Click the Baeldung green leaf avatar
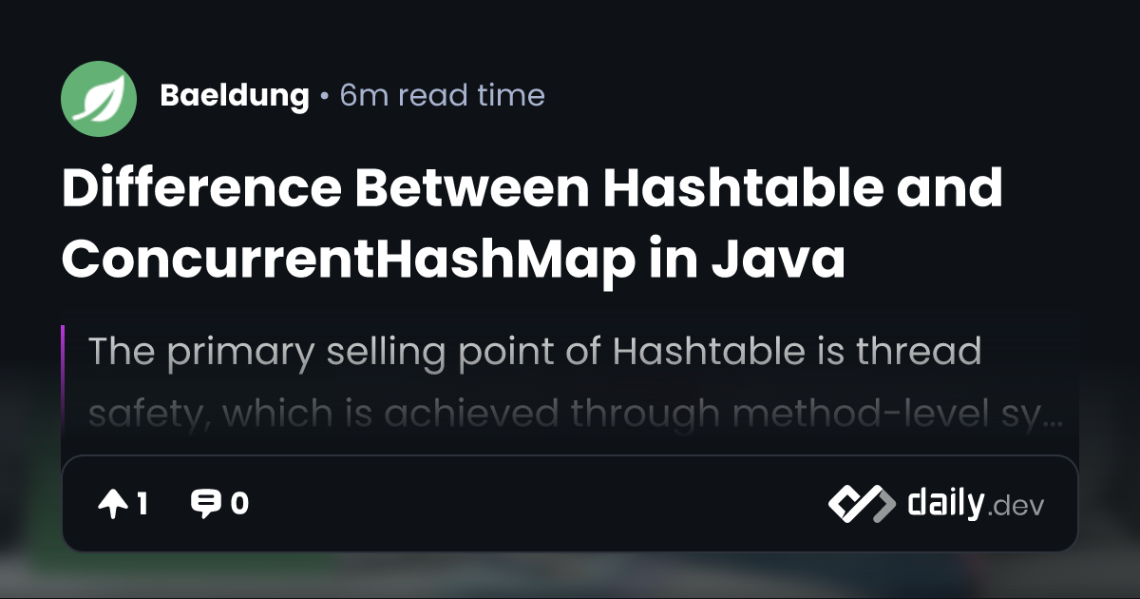The height and width of the screenshot is (599, 1140). [x=99, y=99]
